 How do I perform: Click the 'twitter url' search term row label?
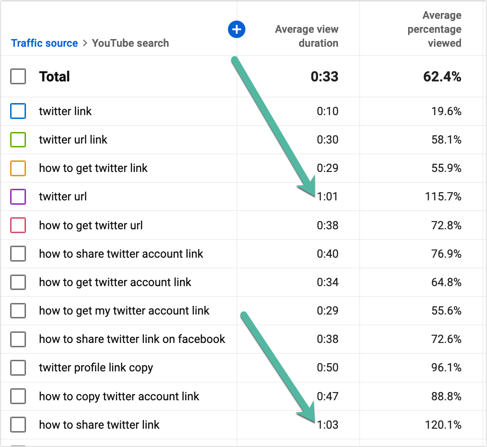pos(63,197)
